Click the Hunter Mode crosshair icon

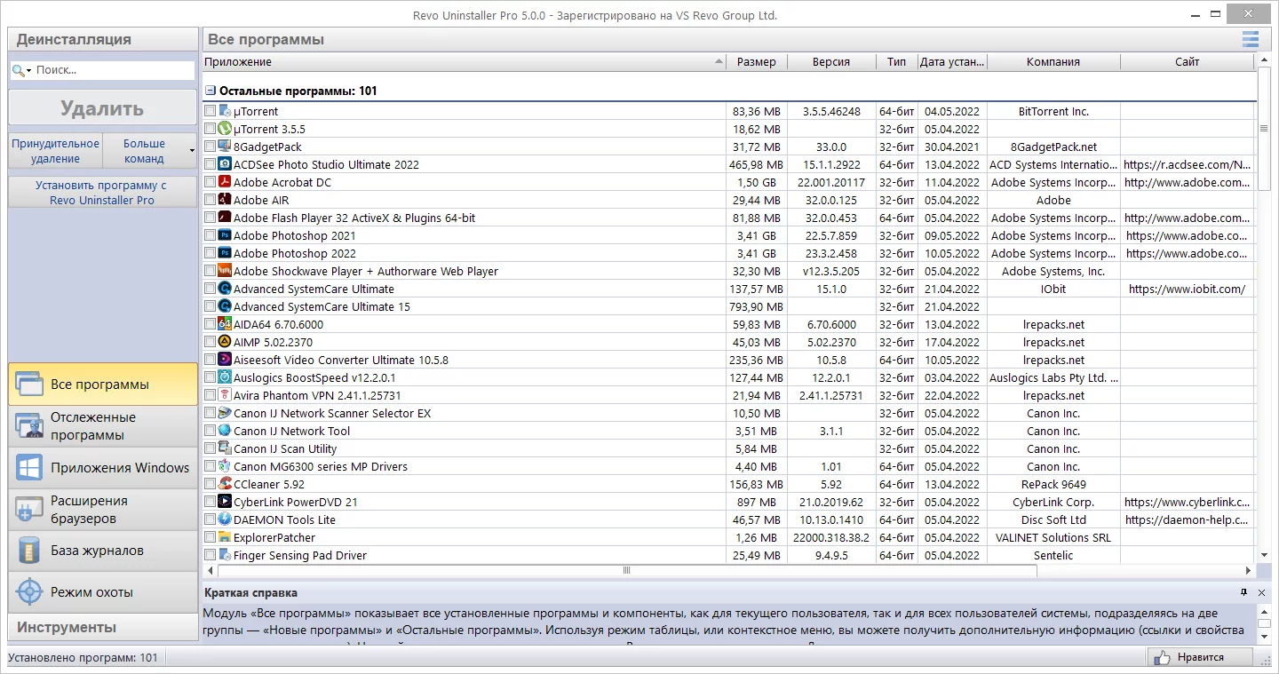(29, 591)
